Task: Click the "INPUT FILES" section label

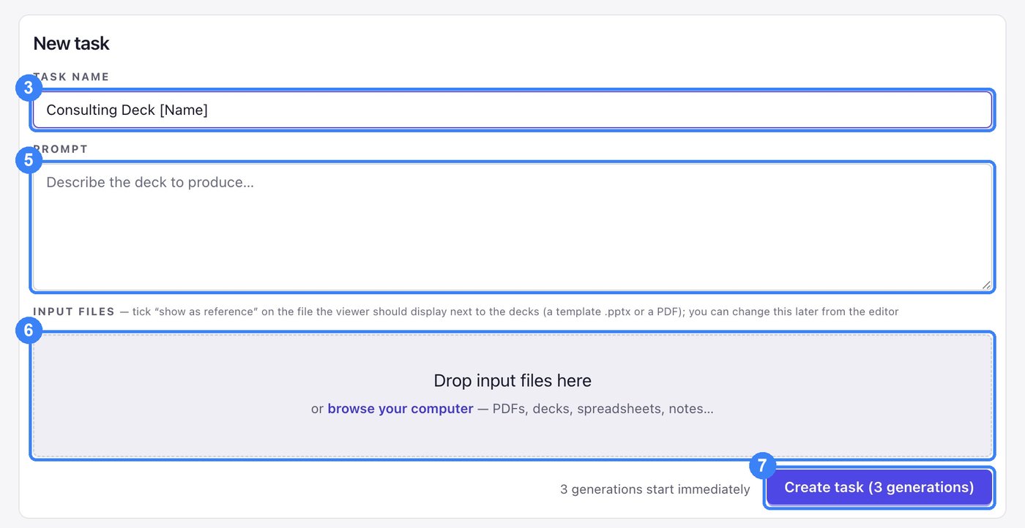Action: click(74, 312)
